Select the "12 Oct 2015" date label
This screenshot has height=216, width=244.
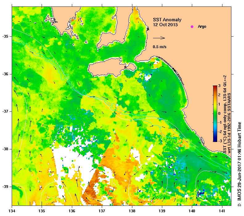tap(165, 25)
